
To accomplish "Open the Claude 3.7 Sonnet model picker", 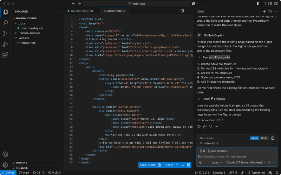I will pos(246,162).
